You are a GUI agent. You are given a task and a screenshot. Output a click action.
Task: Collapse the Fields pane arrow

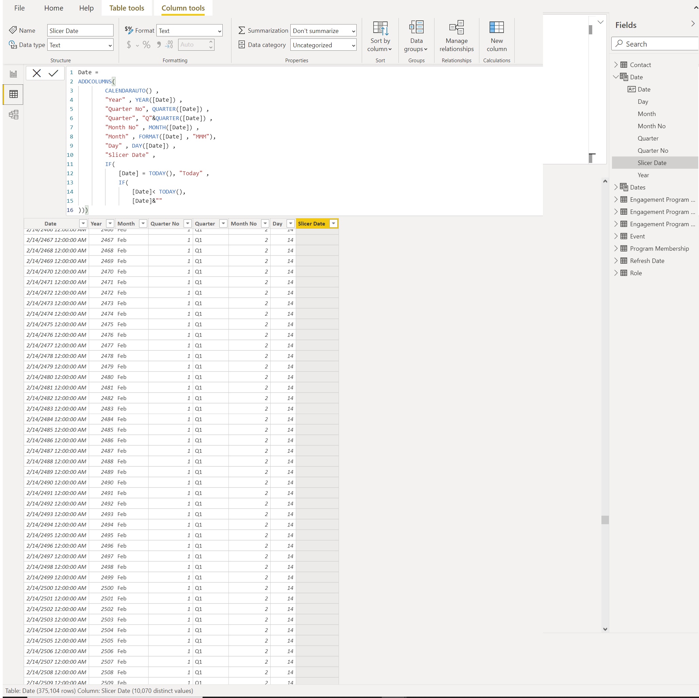tap(693, 24)
